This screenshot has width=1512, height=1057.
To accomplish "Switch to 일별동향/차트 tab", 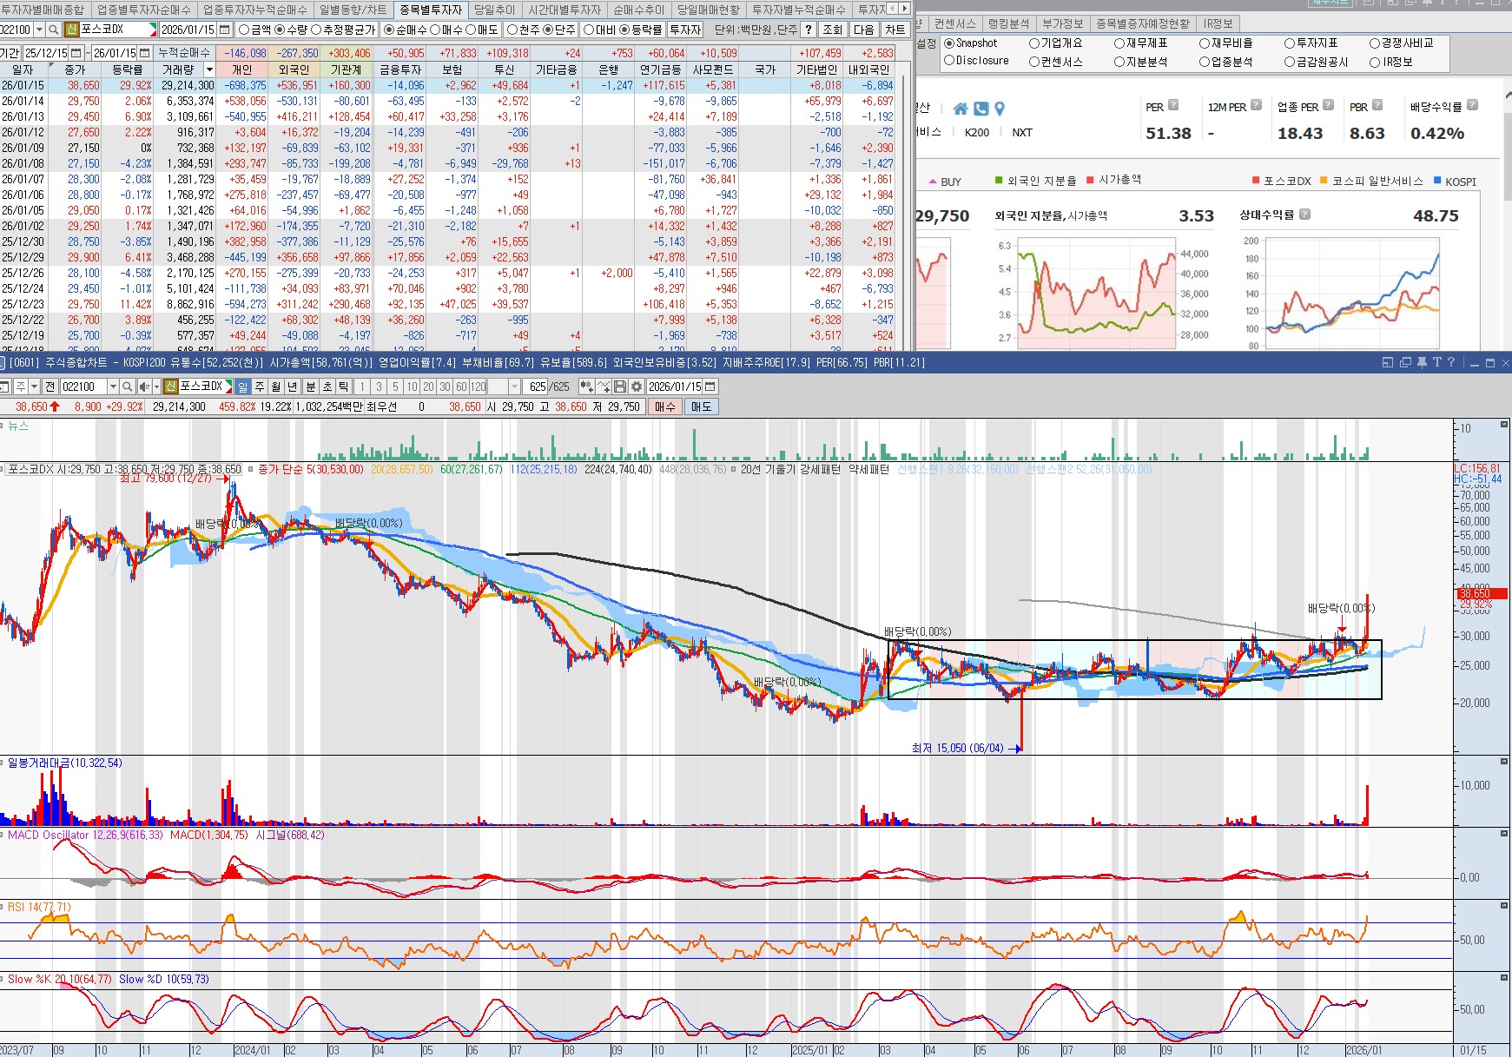I will [353, 10].
